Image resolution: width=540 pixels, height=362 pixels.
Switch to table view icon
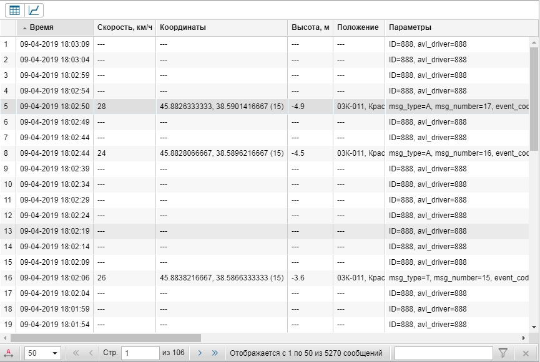pos(14,10)
